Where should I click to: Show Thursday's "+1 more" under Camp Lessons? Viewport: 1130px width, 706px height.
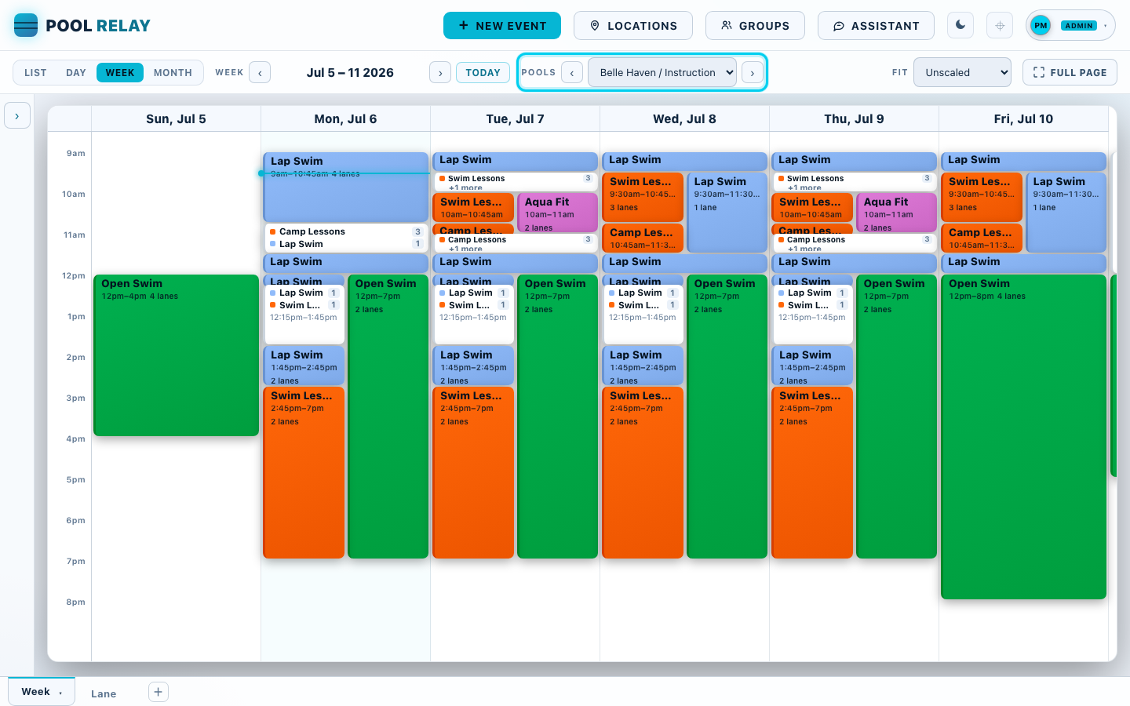point(804,249)
